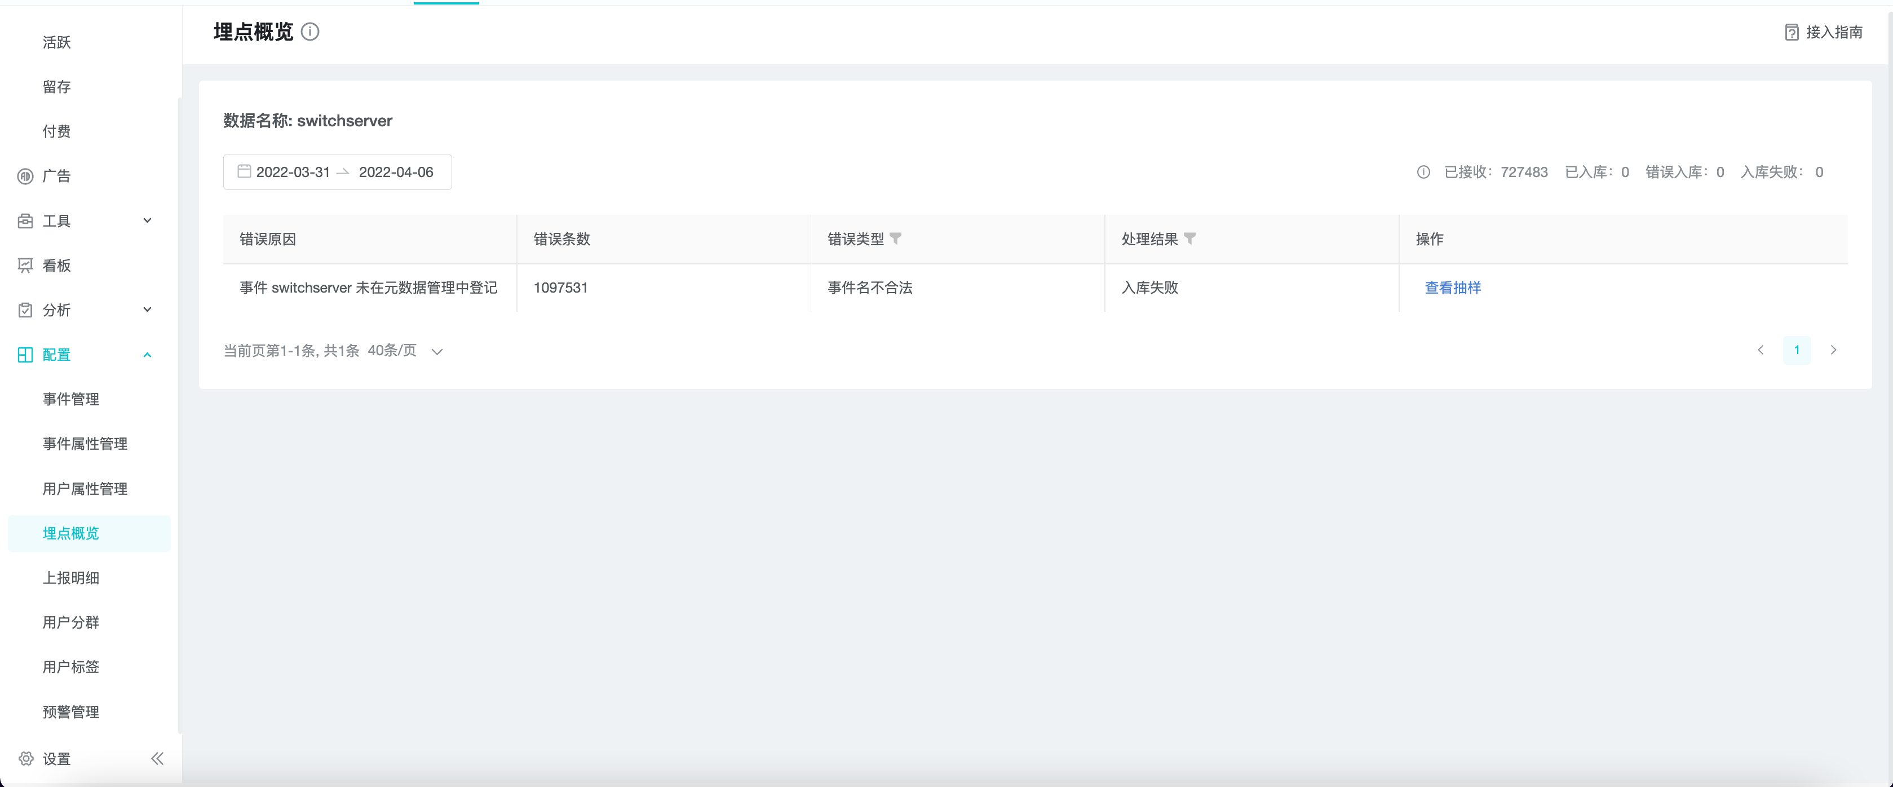
Task: Click info icon beside 已接收 statistics
Action: pos(1423,172)
